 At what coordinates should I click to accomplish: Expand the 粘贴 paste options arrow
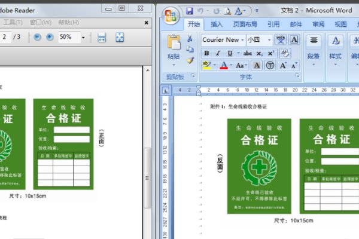pyautogui.click(x=174, y=65)
